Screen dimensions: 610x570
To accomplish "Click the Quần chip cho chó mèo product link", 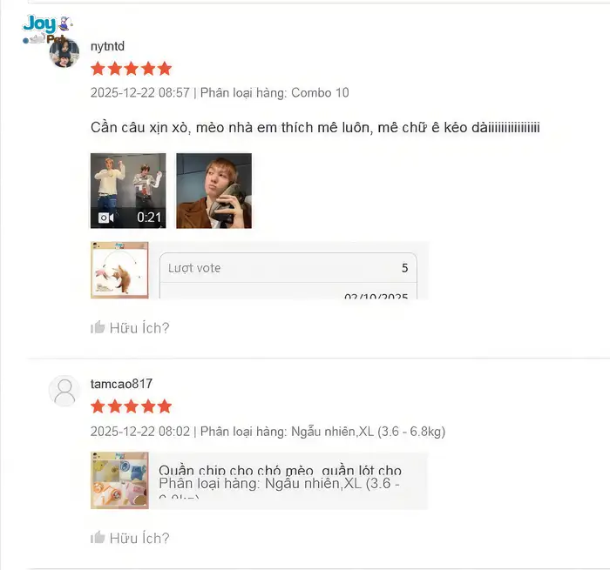I will coord(280,470).
